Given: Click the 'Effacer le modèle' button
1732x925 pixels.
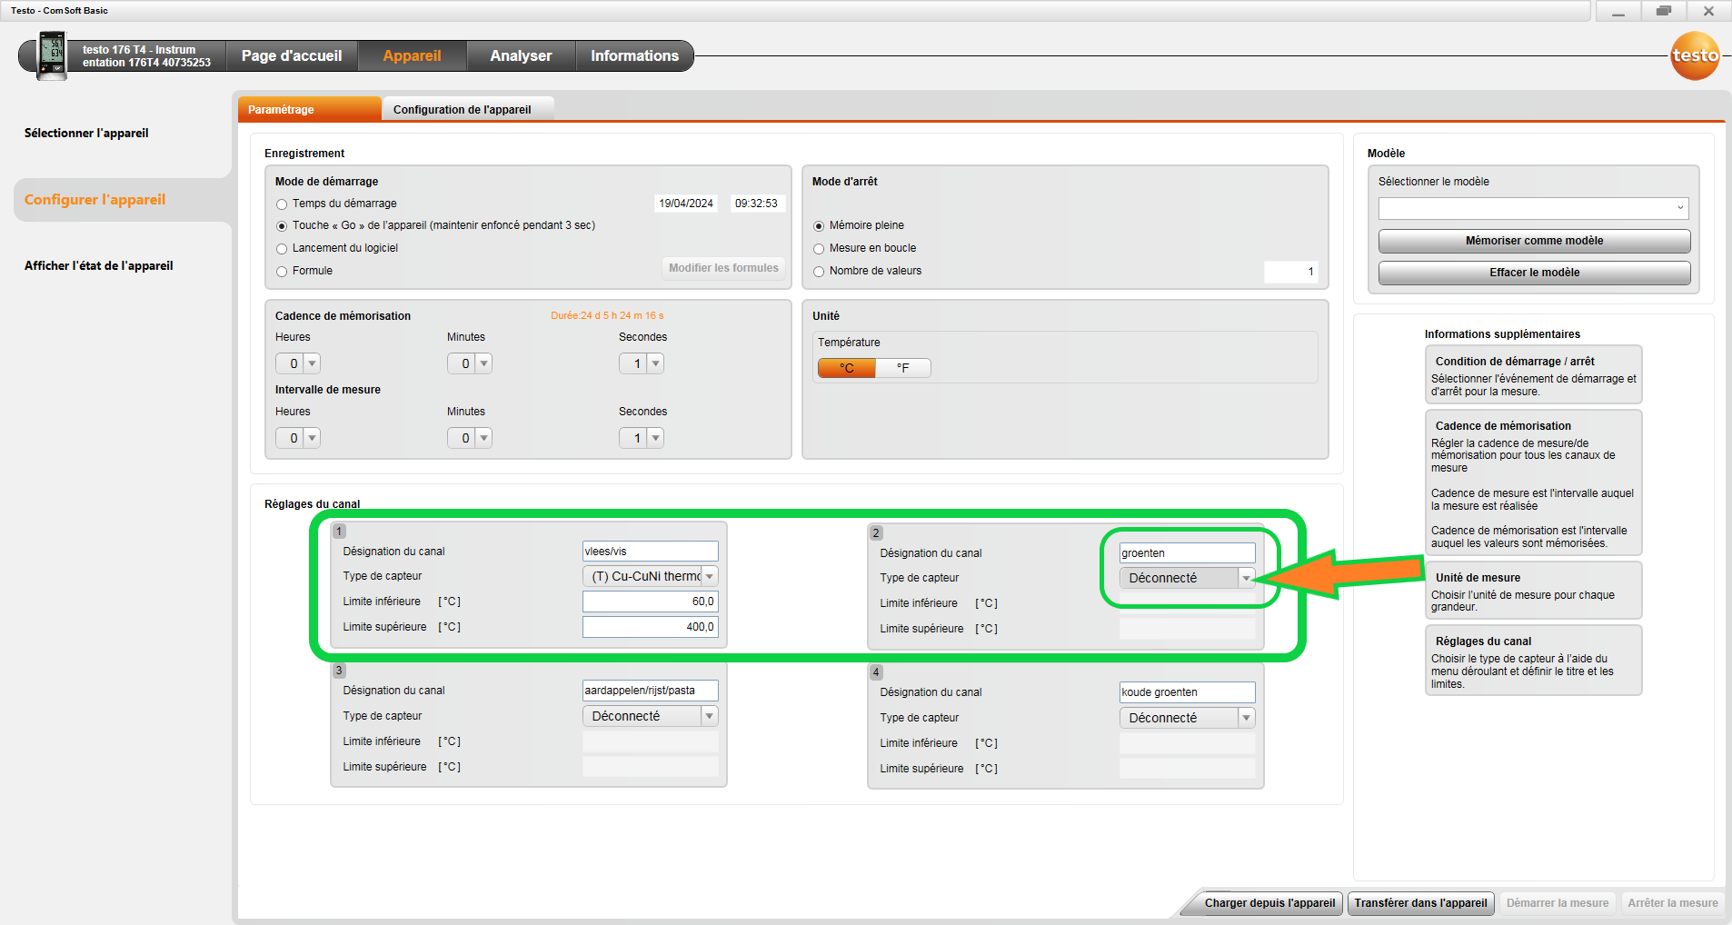Looking at the screenshot, I should tap(1533, 273).
